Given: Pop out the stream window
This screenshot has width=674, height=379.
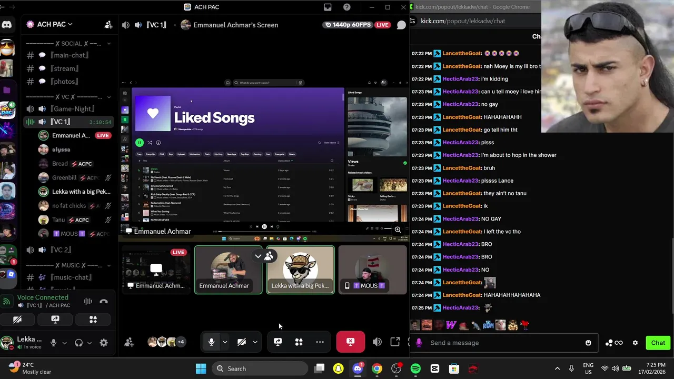Looking at the screenshot, I should point(395,342).
